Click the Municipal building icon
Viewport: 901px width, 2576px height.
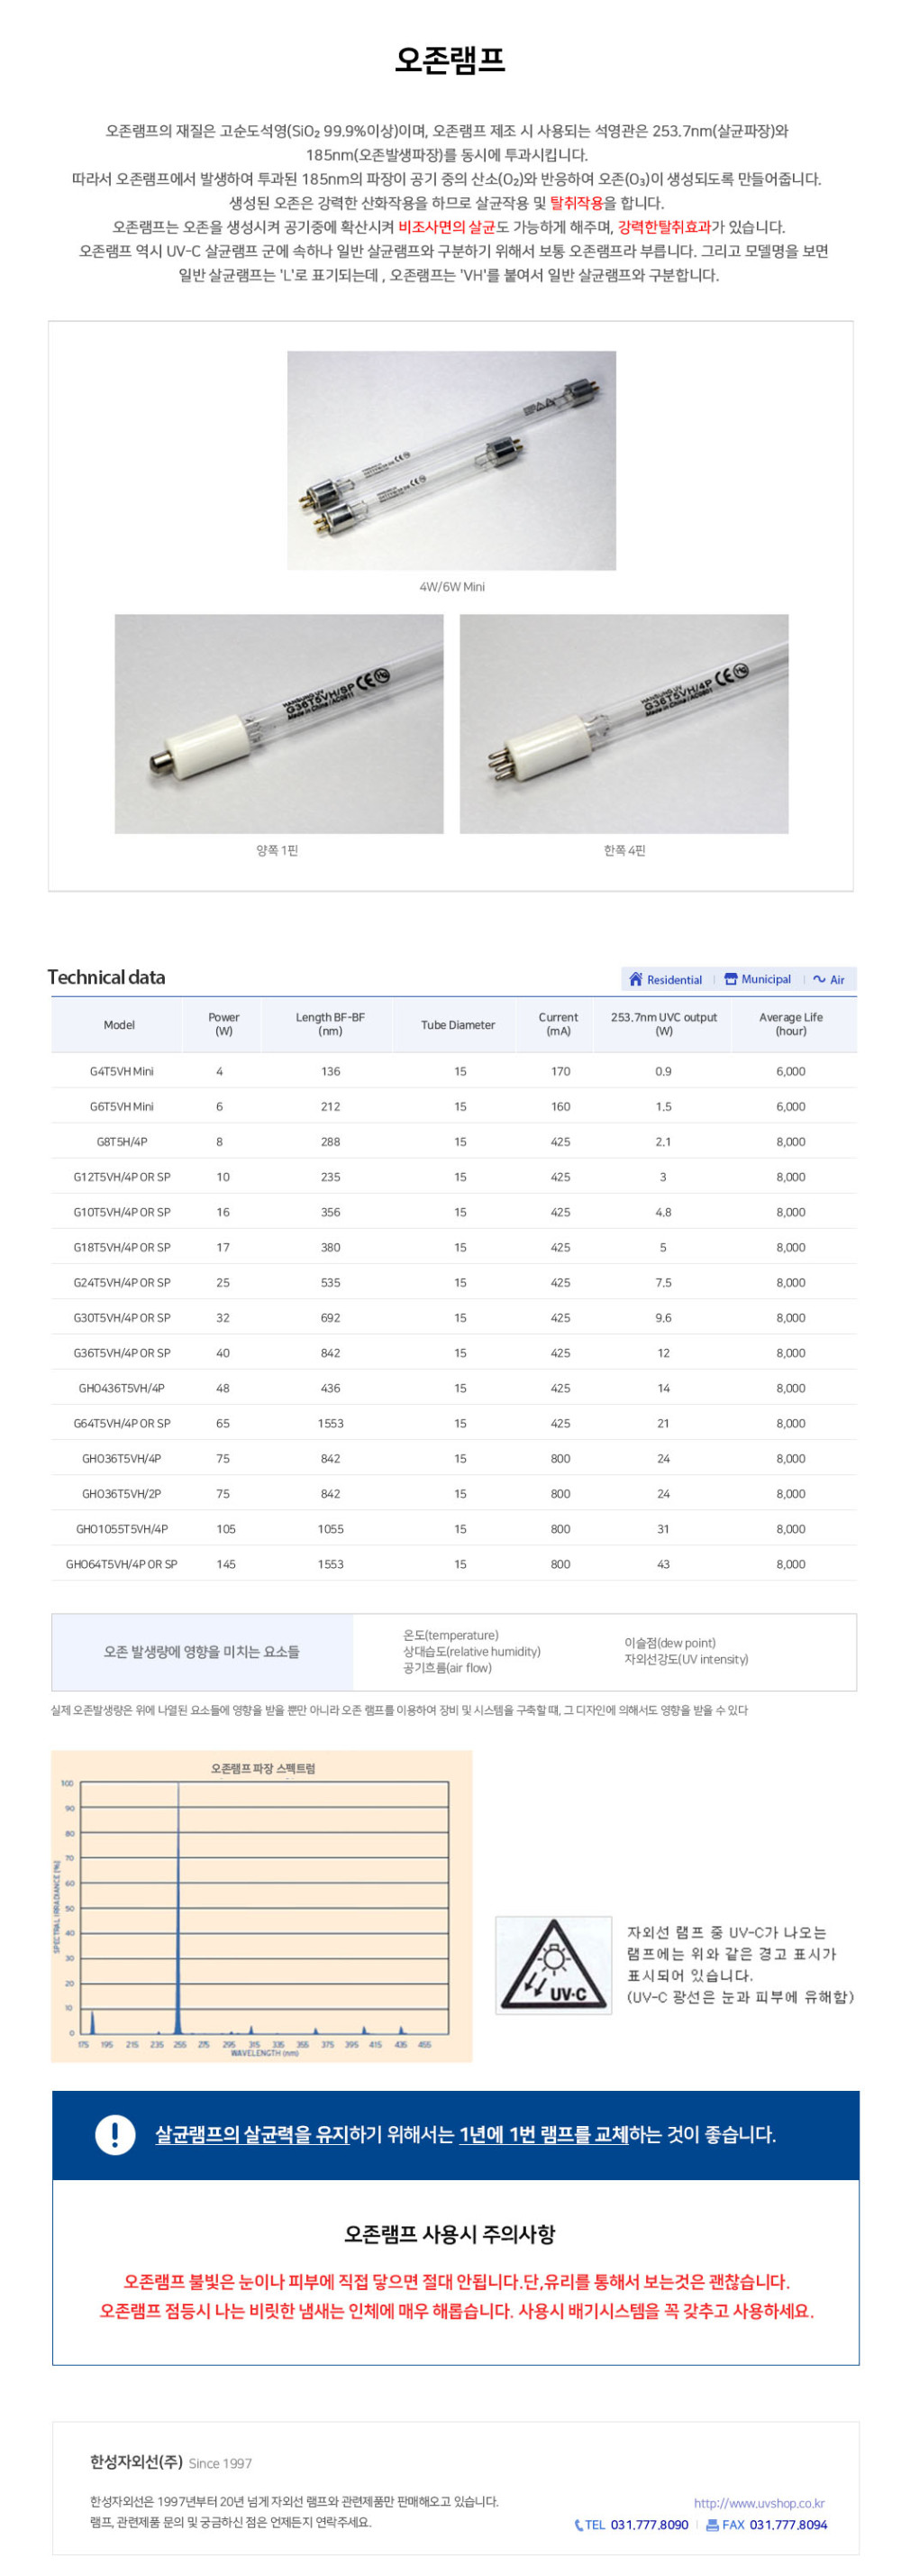click(730, 979)
